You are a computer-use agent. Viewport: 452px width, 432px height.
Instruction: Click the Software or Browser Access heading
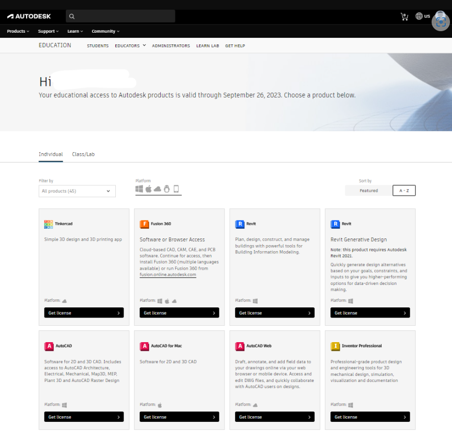(172, 239)
